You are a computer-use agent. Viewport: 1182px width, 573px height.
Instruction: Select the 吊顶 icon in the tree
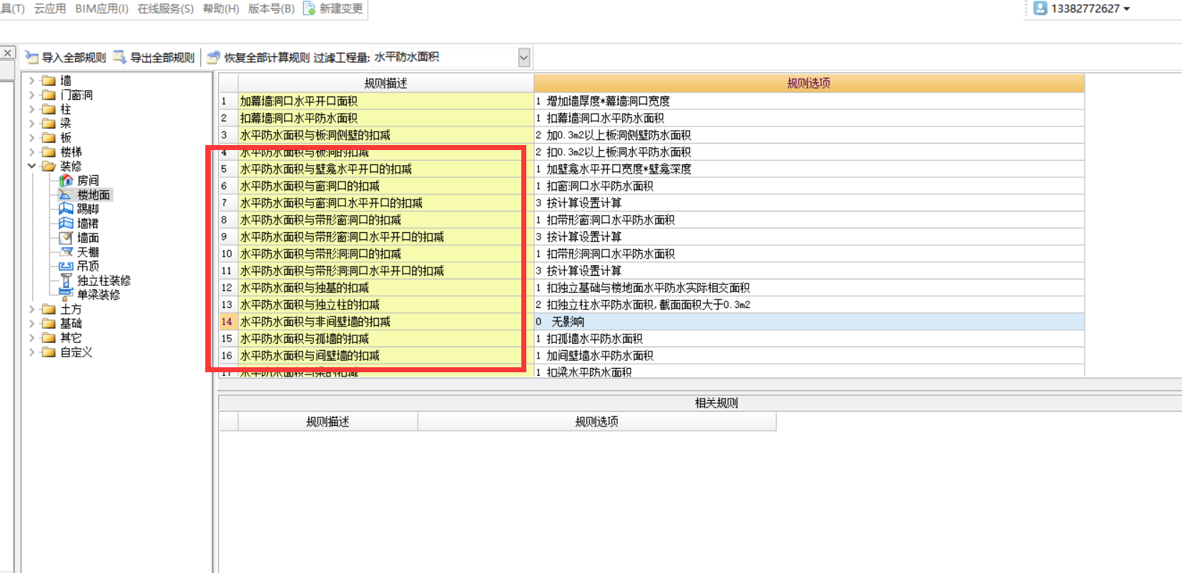(x=66, y=266)
